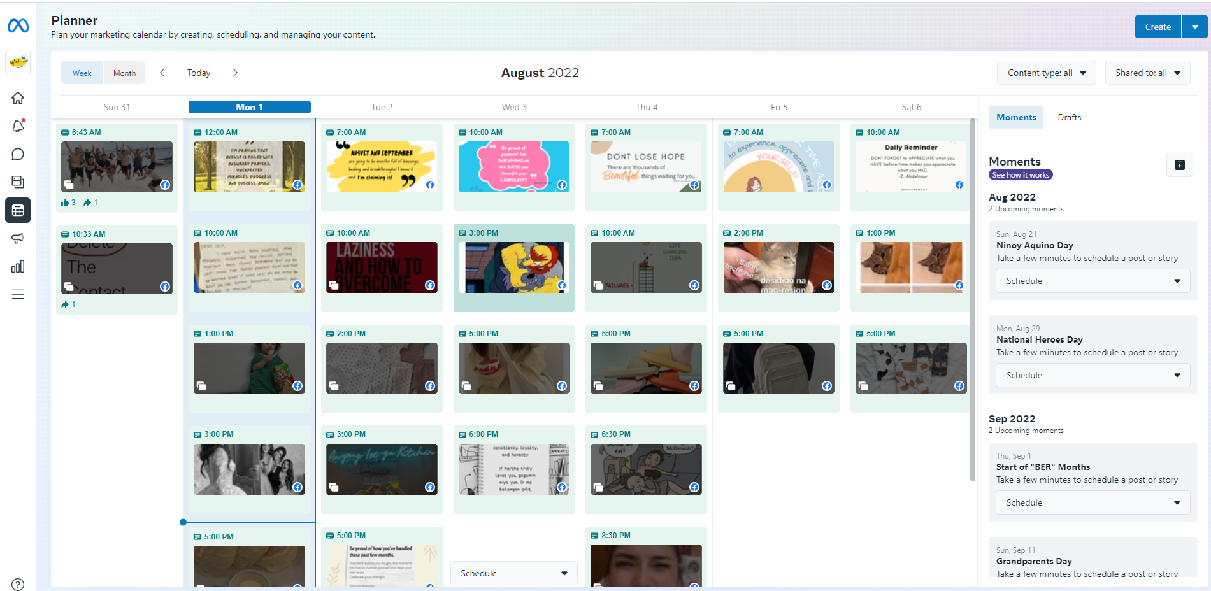This screenshot has height=591, width=1211.
Task: Open Wed 10:00 AM pink quote post
Action: point(513,167)
